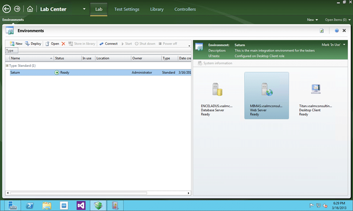Open the Mark 'In Use' dropdown

click(x=334, y=45)
